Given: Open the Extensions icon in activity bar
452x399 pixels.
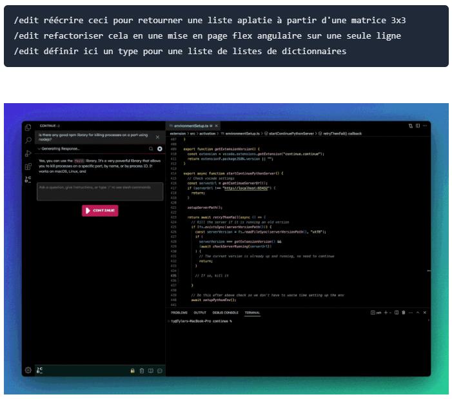Looking at the screenshot, I should tap(28, 166).
